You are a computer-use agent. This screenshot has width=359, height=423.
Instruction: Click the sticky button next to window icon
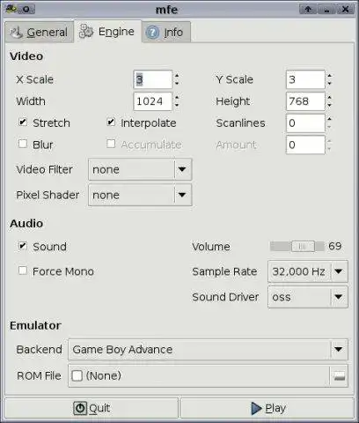pyautogui.click(x=26, y=9)
